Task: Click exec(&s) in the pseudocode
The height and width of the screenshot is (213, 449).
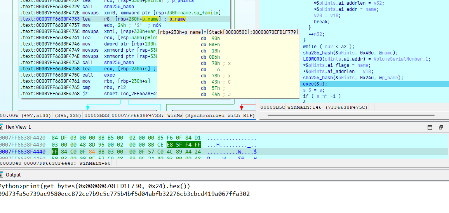Action: [x=315, y=84]
